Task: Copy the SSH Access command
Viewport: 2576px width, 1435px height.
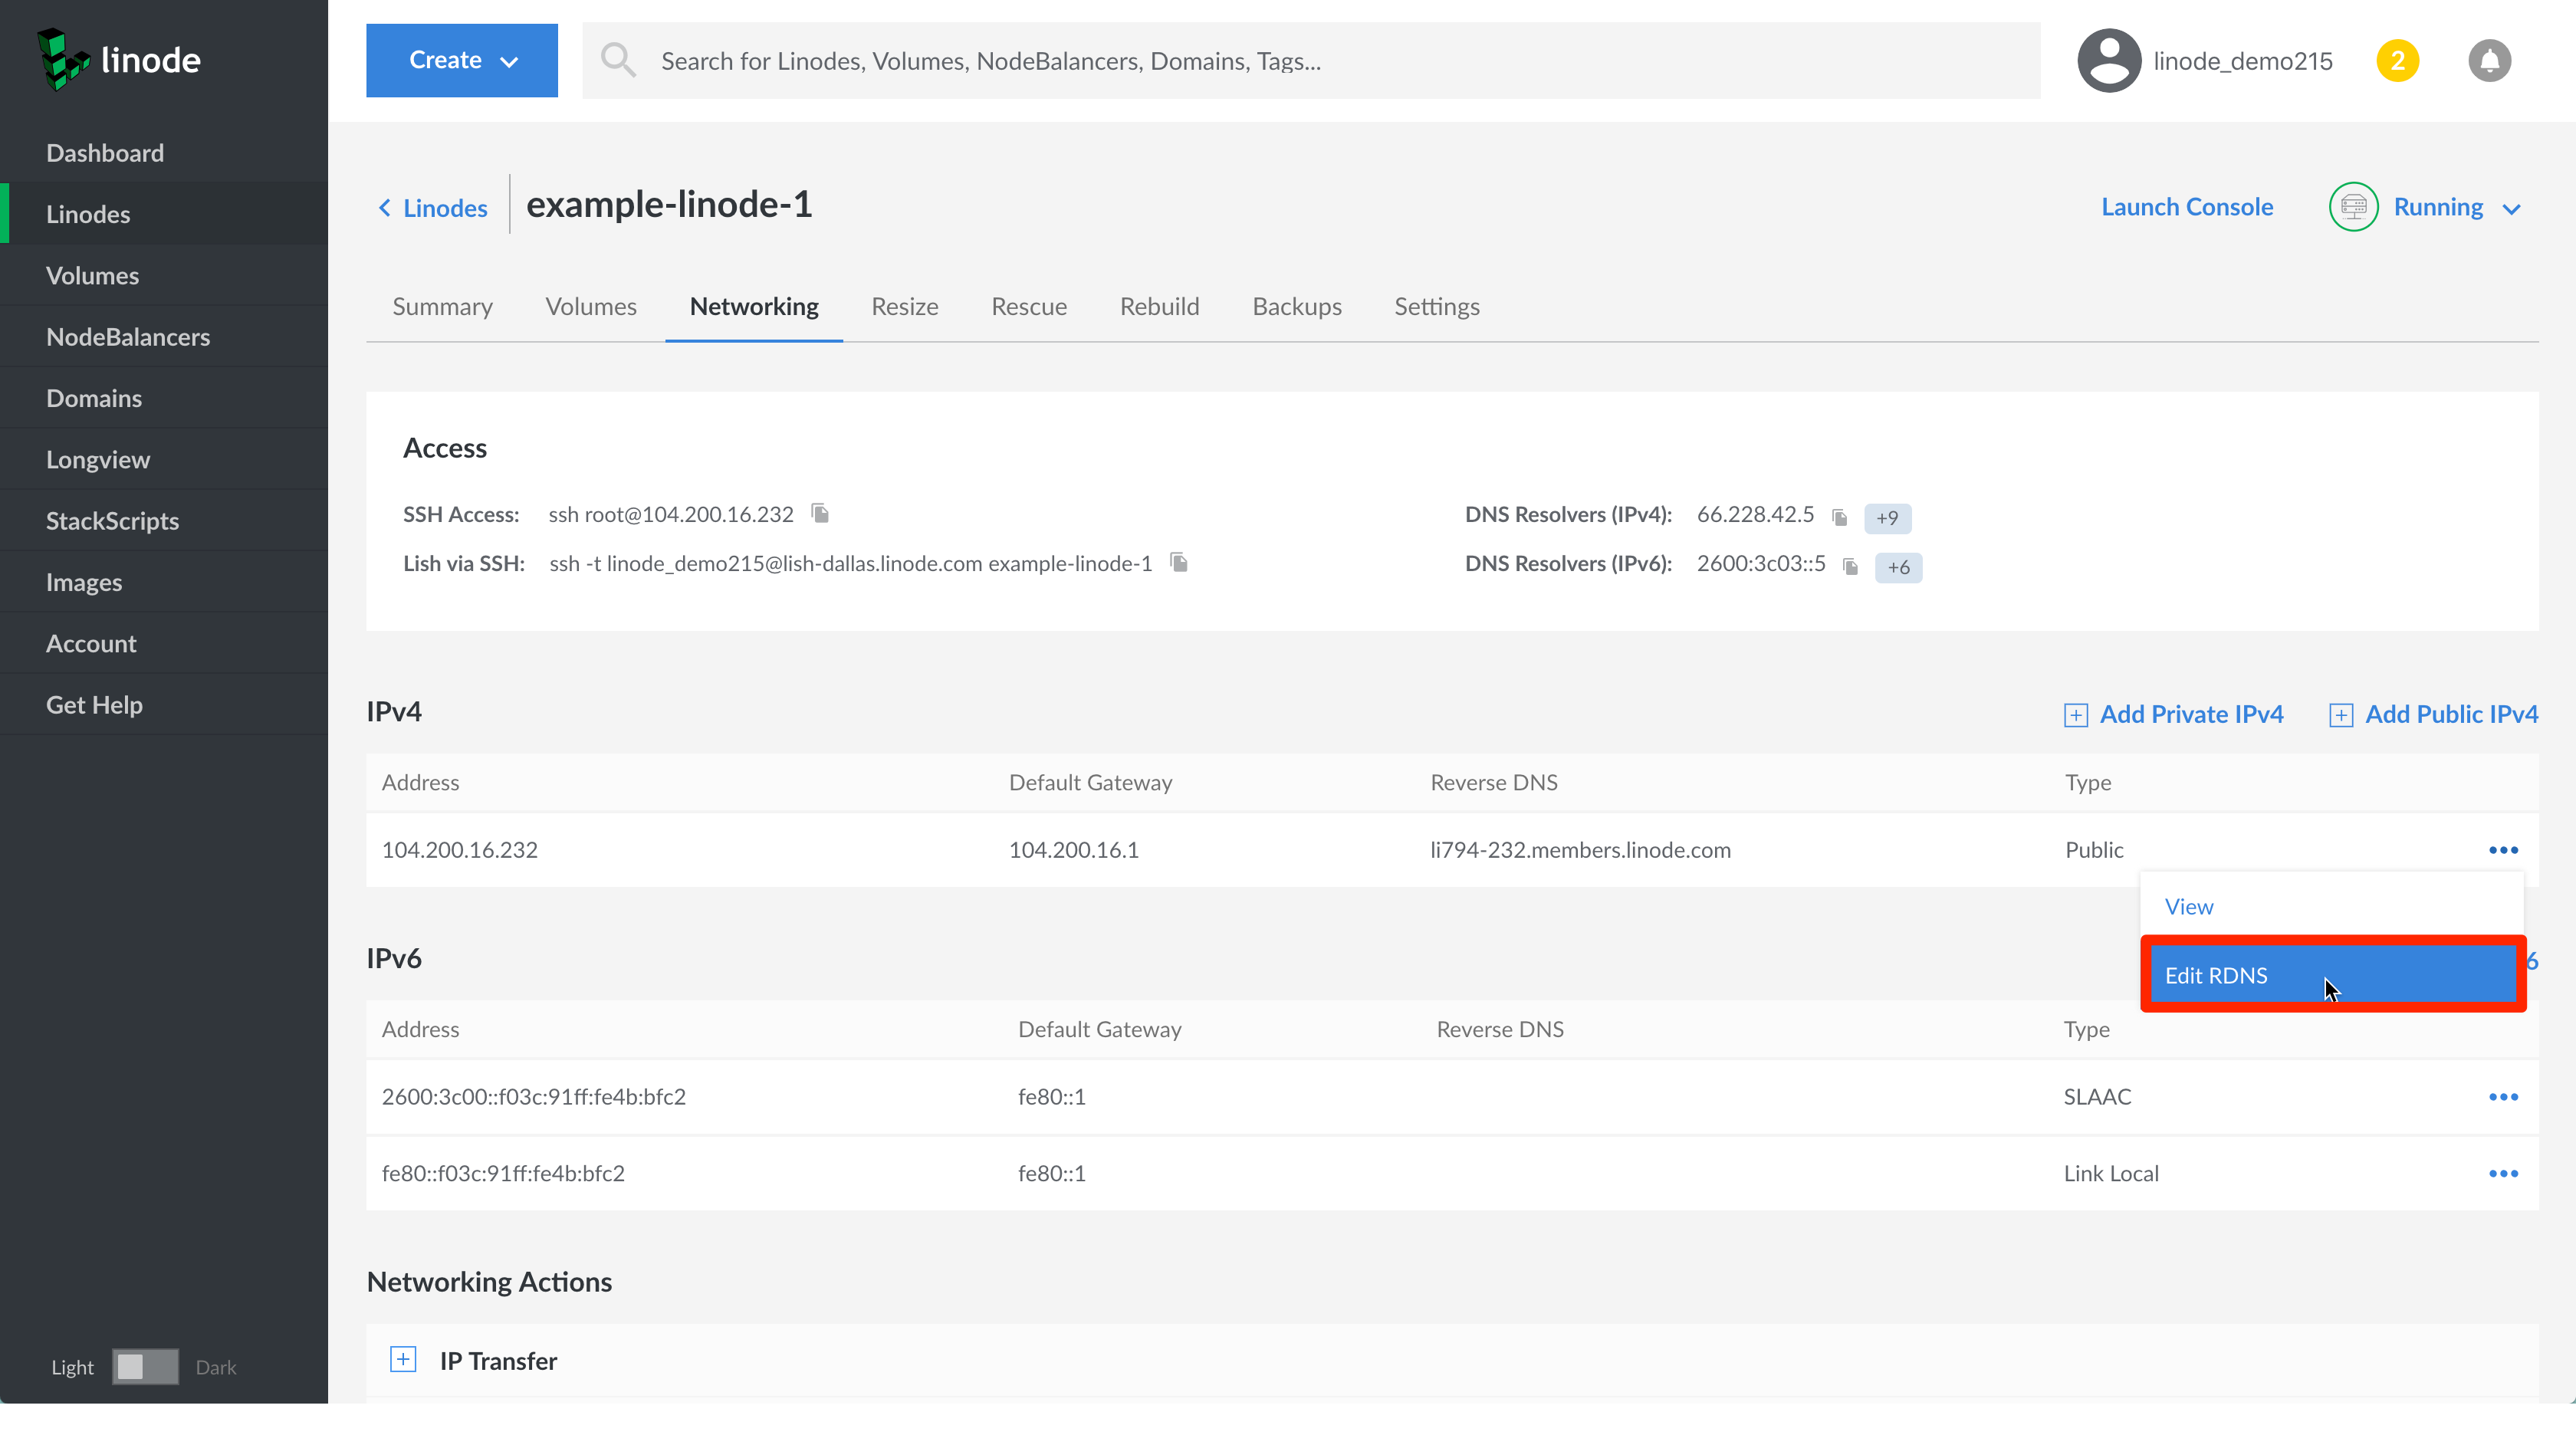Action: (x=820, y=513)
